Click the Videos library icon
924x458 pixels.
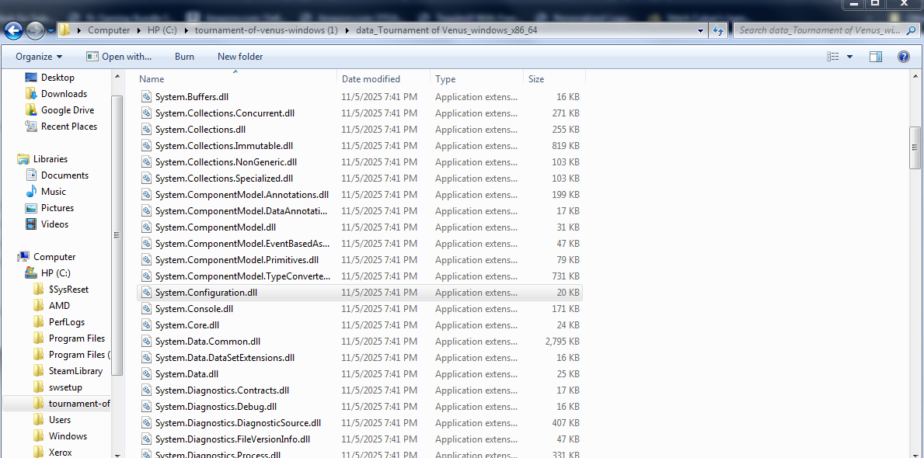tap(31, 224)
